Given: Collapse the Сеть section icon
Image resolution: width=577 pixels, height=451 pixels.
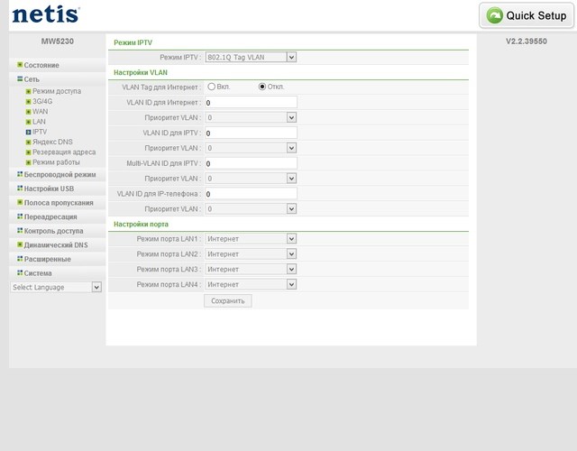Looking at the screenshot, I should click(x=20, y=78).
